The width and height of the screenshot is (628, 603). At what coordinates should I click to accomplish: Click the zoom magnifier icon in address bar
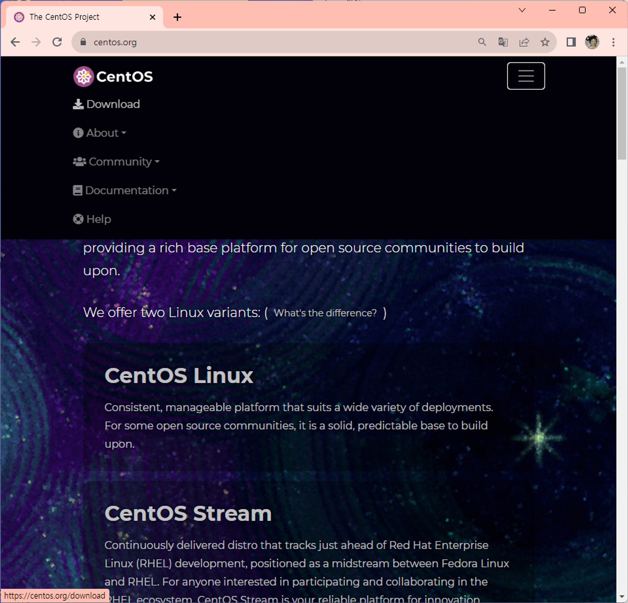click(482, 42)
